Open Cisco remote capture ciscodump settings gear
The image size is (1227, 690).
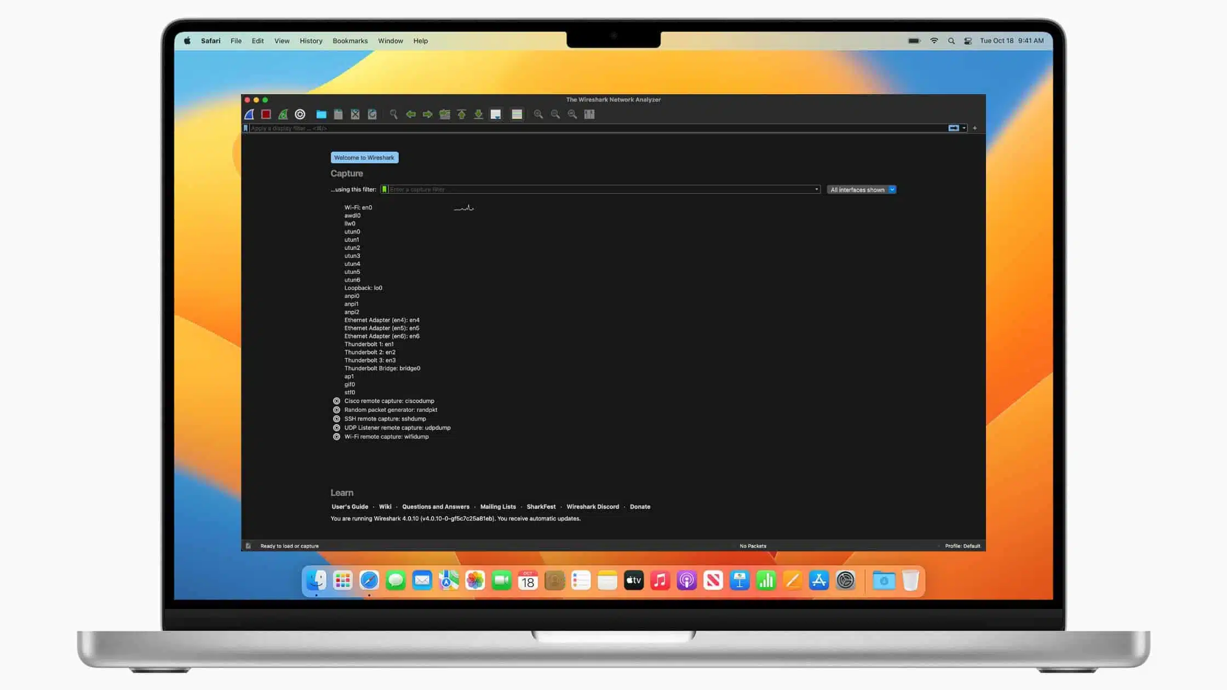point(337,401)
